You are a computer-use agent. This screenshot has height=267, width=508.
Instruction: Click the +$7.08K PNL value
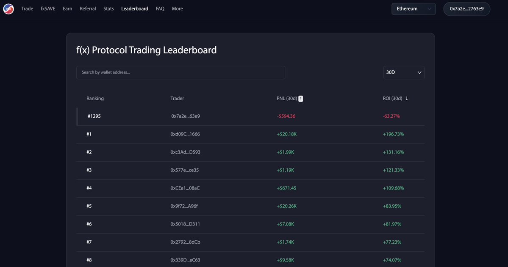click(286, 224)
